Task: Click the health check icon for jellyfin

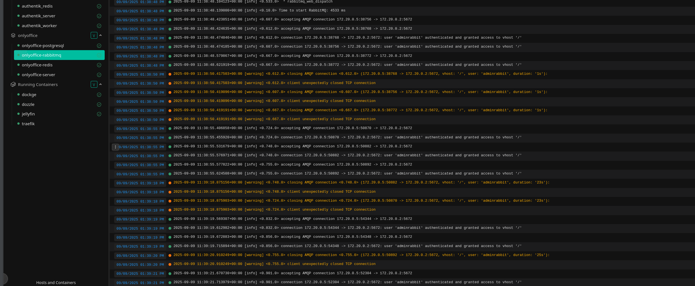Action: (99, 114)
